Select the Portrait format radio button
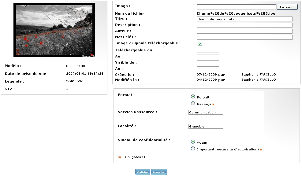Screen dimensions: 302x177 click(x=193, y=97)
